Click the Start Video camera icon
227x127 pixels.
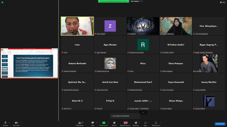tap(16, 123)
